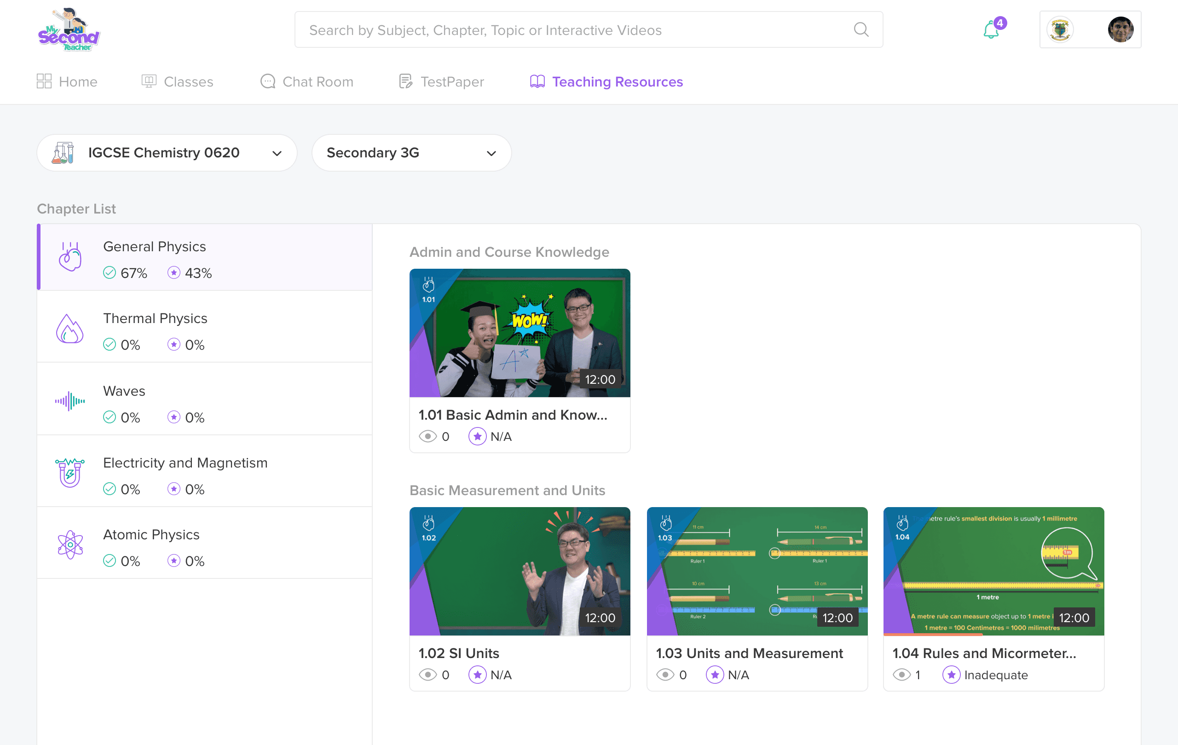Click the Admin and Course Knowledge heading
1178x745 pixels.
coord(509,252)
